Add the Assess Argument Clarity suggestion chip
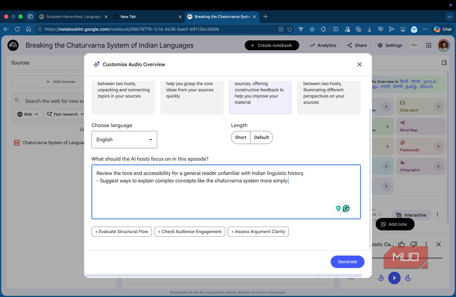 tap(258, 232)
